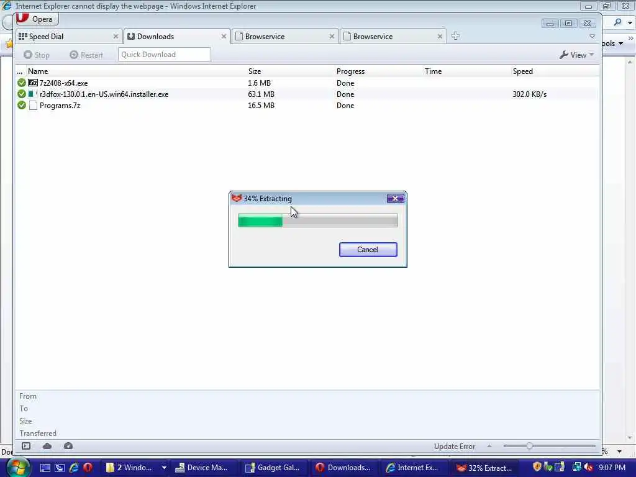The width and height of the screenshot is (636, 477).
Task: Click the Update Error status text
Action: pyautogui.click(x=454, y=446)
